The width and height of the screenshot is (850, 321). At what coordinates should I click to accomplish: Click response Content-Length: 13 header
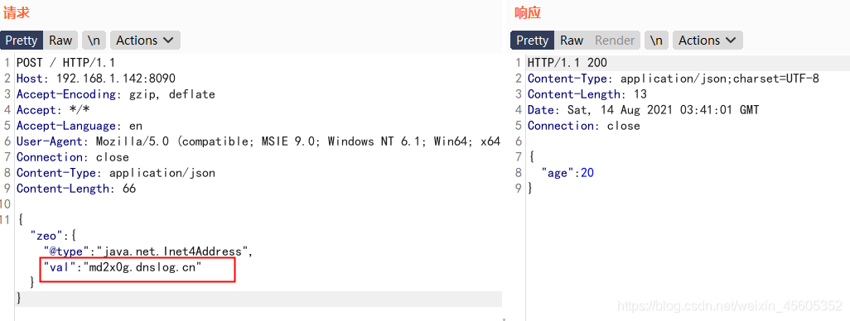(587, 94)
